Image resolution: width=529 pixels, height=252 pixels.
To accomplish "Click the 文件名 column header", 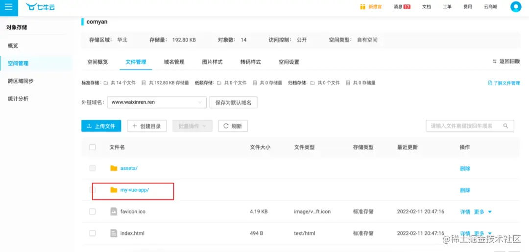I will tap(117, 147).
